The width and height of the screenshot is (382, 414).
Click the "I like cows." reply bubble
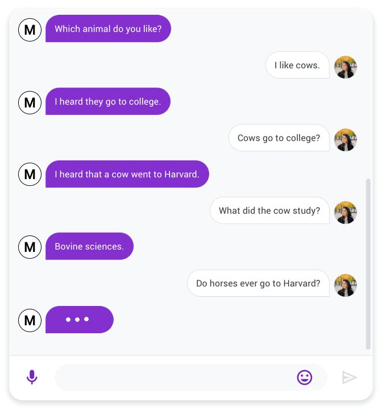(297, 65)
